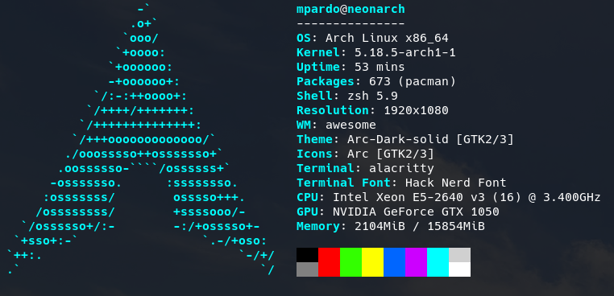Click the Theme Arc-Dark-solid line
This screenshot has height=296, width=614.
click(x=404, y=140)
